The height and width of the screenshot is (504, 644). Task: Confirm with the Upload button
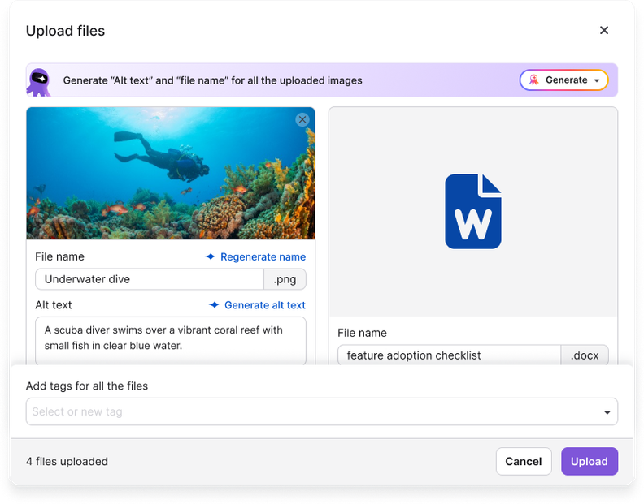click(590, 461)
